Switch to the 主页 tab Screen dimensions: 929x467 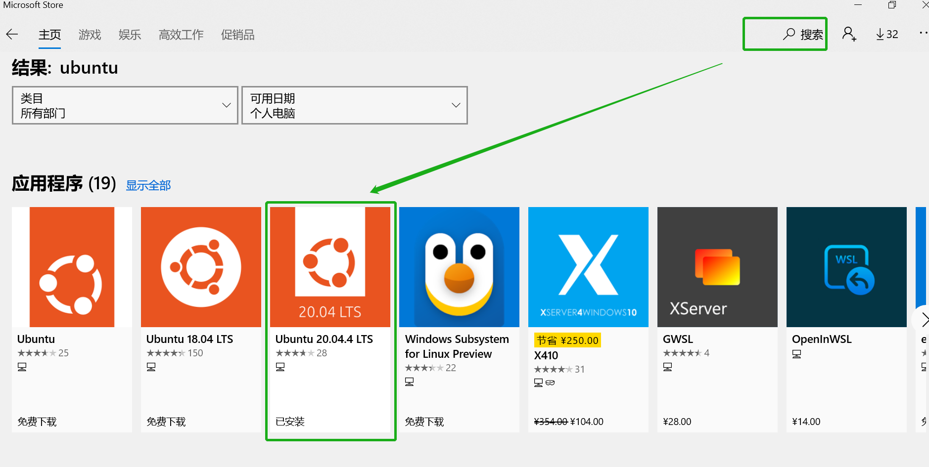click(x=49, y=35)
